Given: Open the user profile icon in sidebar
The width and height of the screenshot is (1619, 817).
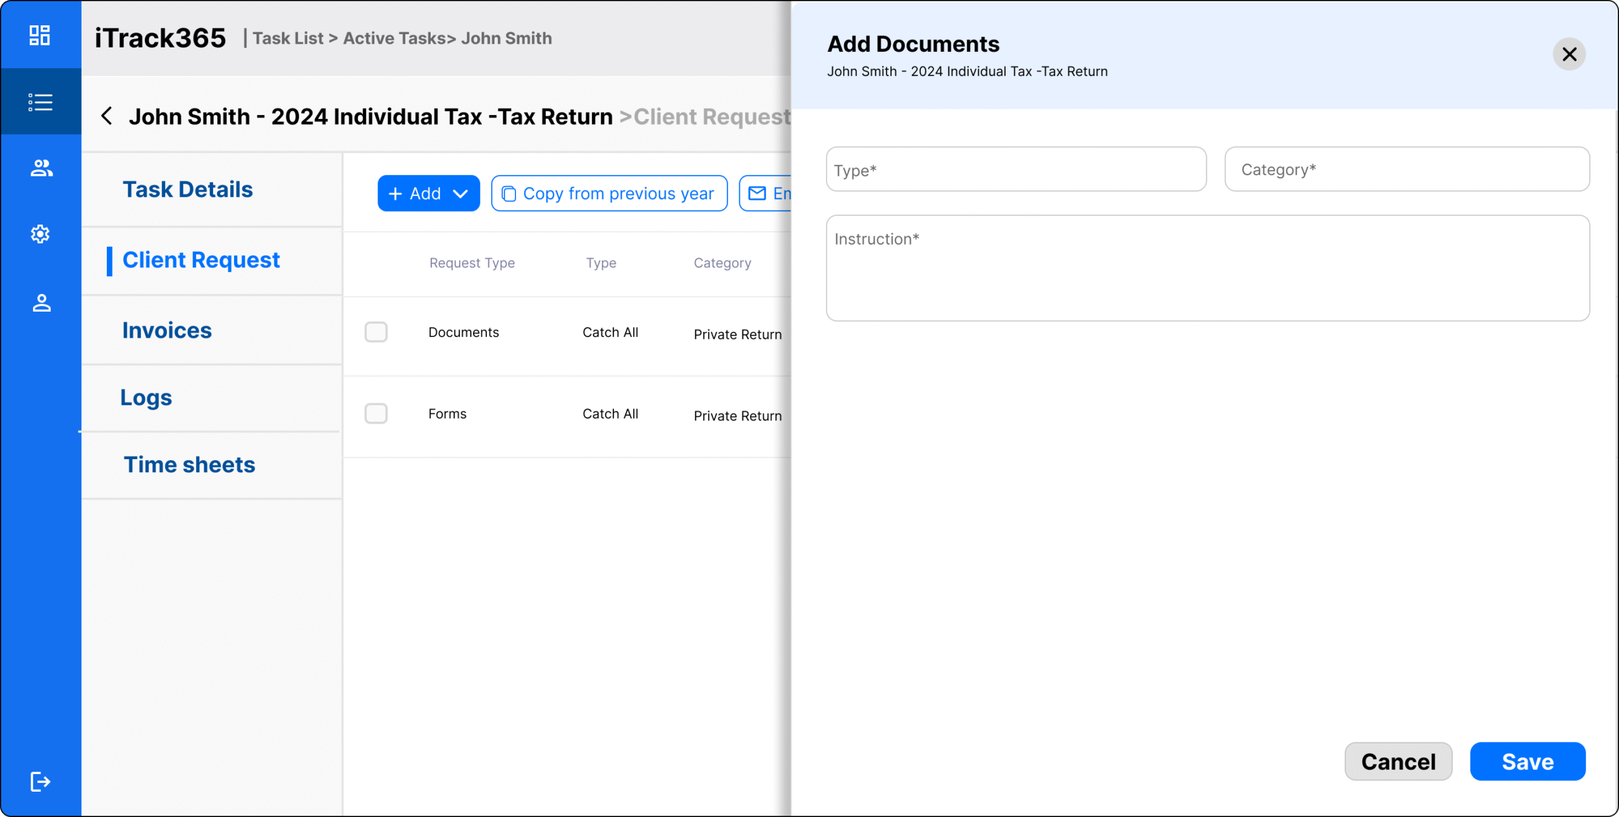Looking at the screenshot, I should (x=41, y=303).
